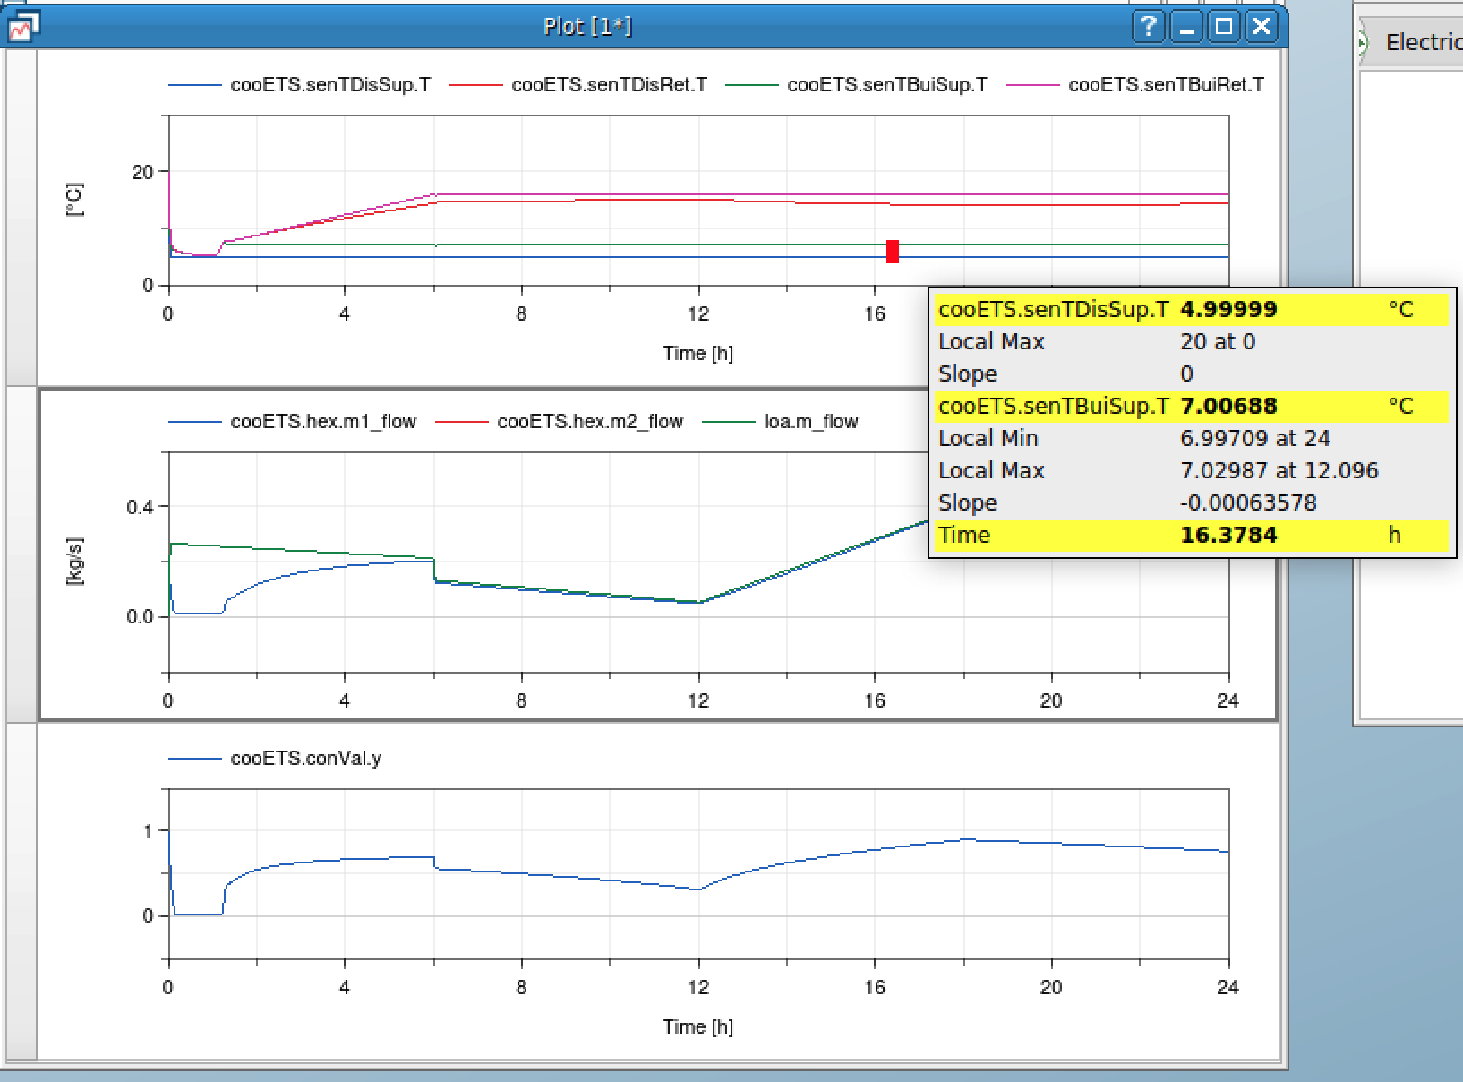The height and width of the screenshot is (1082, 1463).
Task: Toggle visibility of cooETS.hex.m2_flow curve
Action: tap(592, 421)
